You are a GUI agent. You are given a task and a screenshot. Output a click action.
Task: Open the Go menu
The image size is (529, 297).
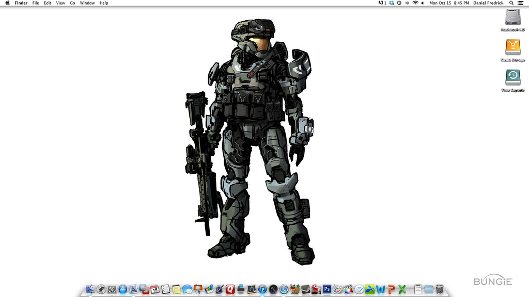point(72,3)
